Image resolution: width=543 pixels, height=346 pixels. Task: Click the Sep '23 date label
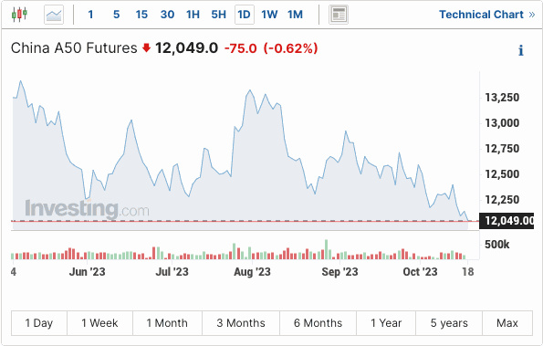tap(339, 271)
